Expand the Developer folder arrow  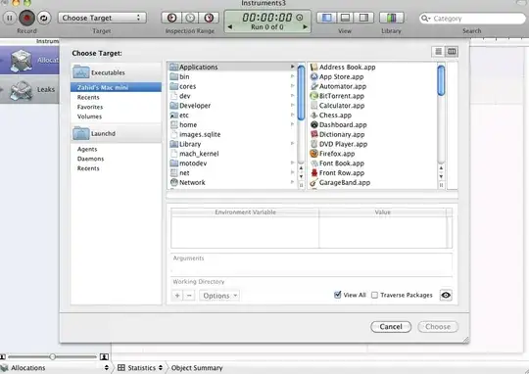[293, 106]
